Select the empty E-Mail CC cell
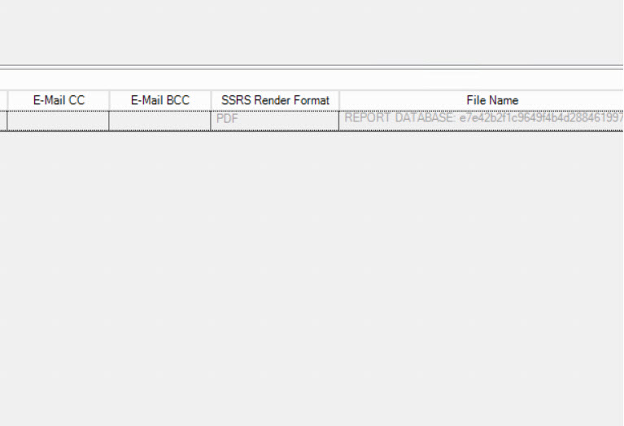624x426 pixels. pyautogui.click(x=58, y=121)
